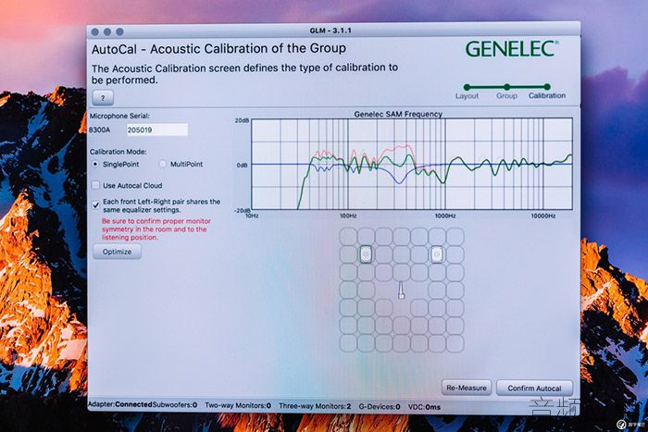Click the Microphone Serial input field
The width and height of the screenshot is (648, 432).
[x=157, y=130]
